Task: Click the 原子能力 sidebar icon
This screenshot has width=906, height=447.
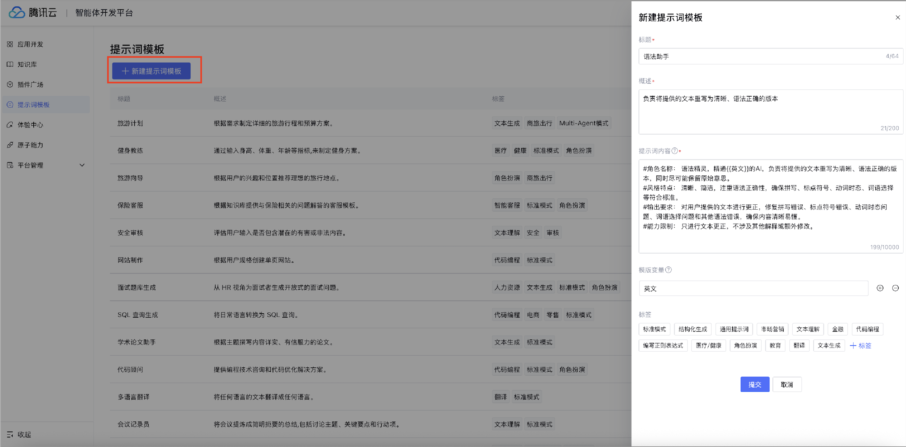Action: click(x=10, y=145)
